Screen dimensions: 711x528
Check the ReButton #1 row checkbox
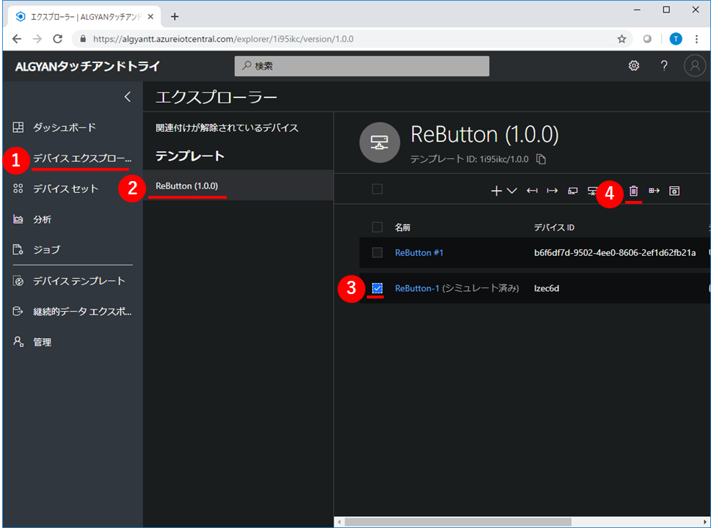377,252
